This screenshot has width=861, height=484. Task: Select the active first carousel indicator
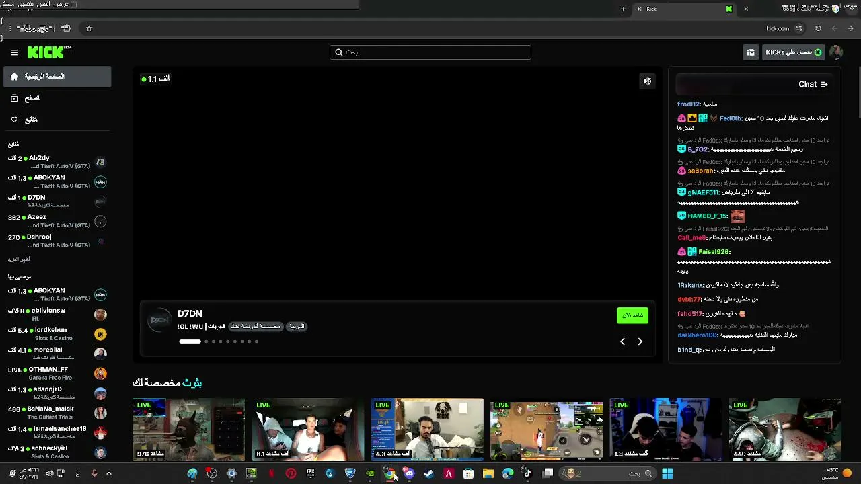pyautogui.click(x=190, y=341)
